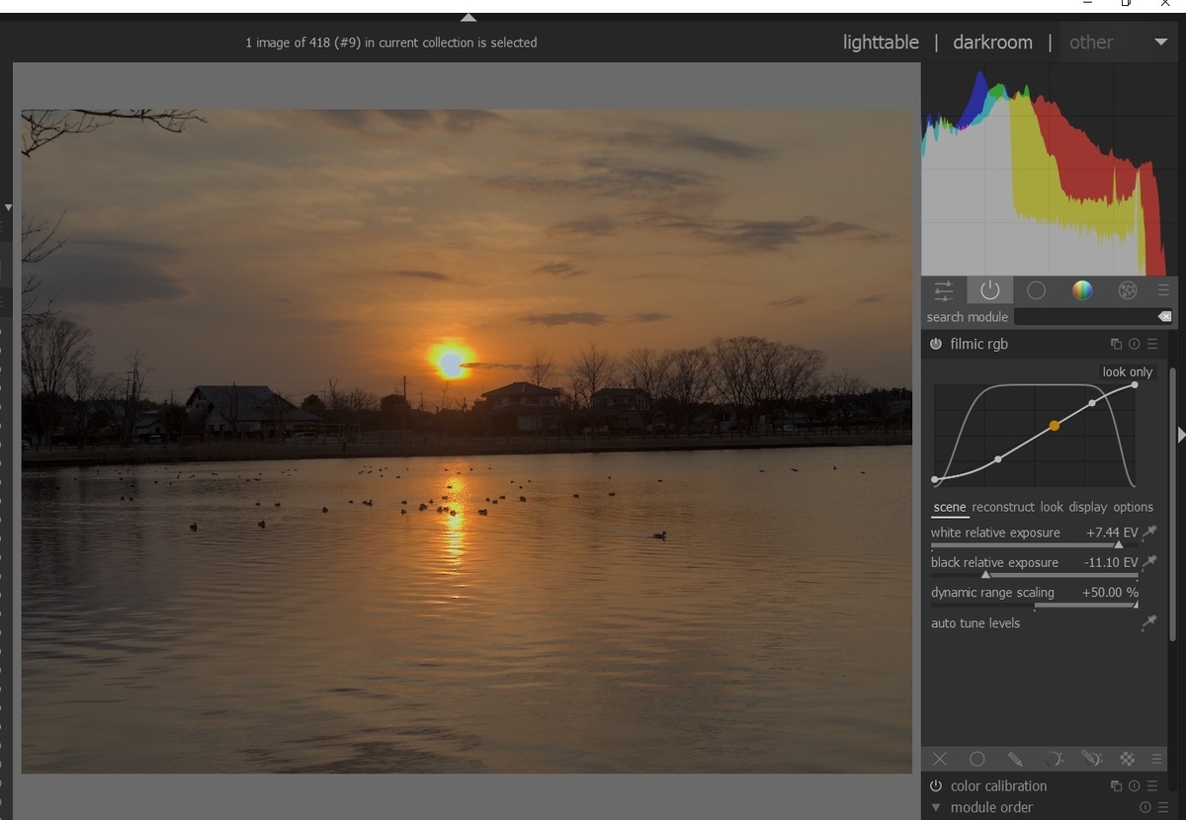This screenshot has height=820, width=1186.
Task: Click the sun in the photo preview
Action: click(x=451, y=362)
